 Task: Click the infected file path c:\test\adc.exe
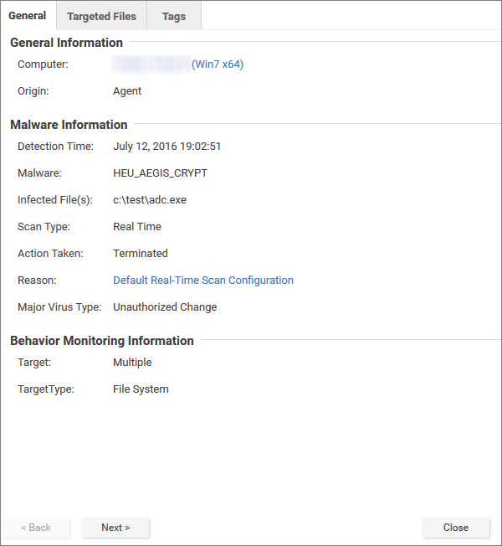(149, 200)
